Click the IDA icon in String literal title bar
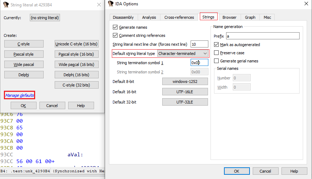Image resolution: width=312 pixels, height=179 pixels. coord(6,5)
